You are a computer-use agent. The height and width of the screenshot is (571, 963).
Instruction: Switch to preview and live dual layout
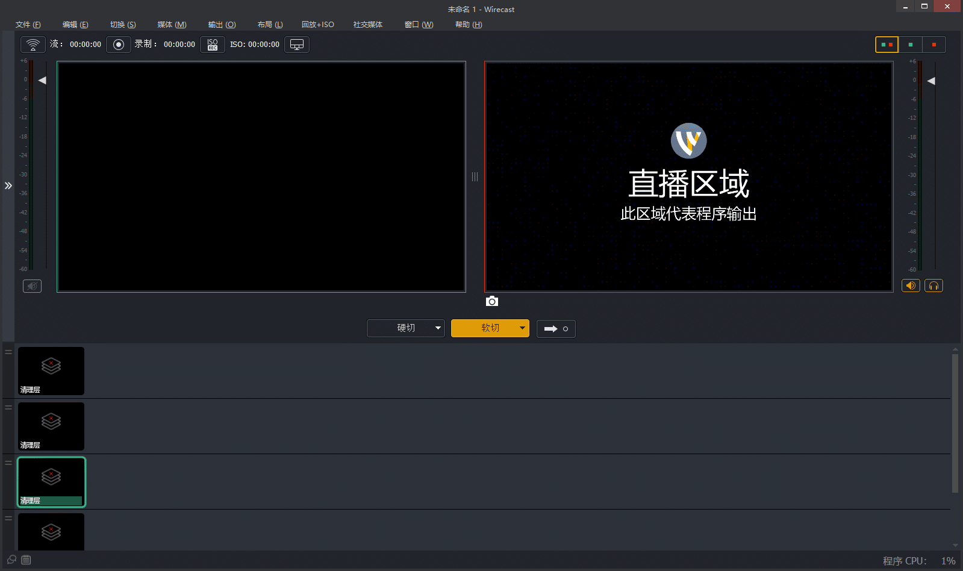tap(887, 45)
